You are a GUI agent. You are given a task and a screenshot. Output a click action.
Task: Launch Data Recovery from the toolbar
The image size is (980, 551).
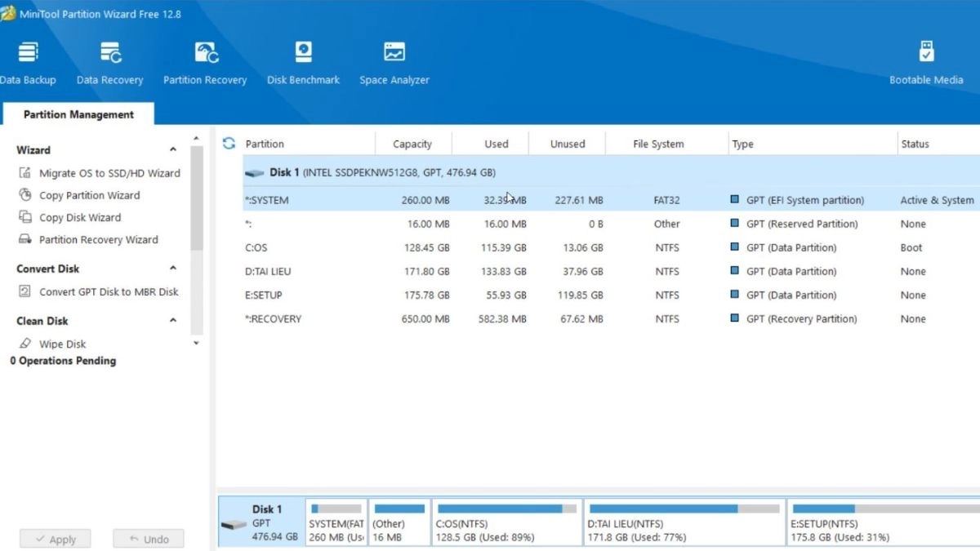(109, 63)
